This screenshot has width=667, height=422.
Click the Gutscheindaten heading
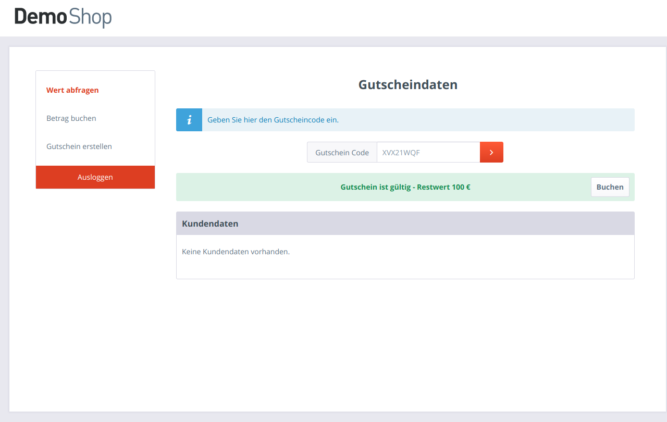pyautogui.click(x=408, y=84)
